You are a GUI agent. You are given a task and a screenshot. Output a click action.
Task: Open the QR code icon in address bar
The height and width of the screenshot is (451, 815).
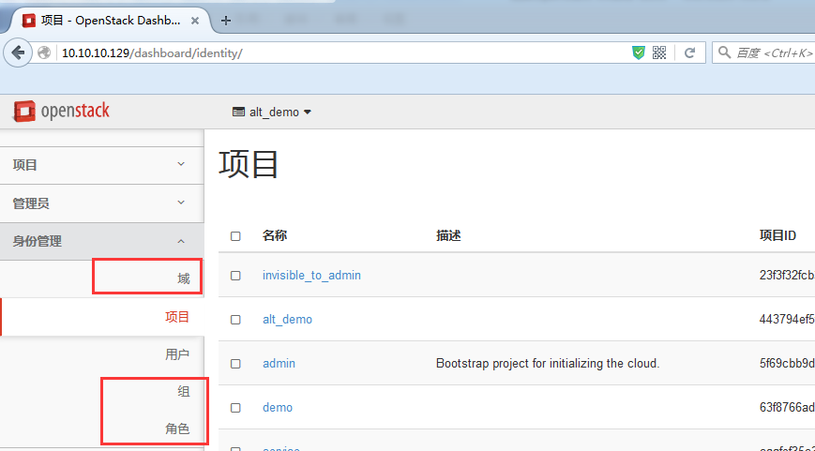tap(659, 53)
